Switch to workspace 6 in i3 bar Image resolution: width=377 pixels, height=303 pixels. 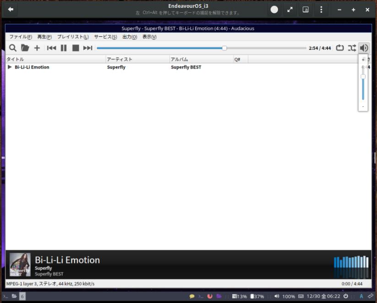click(x=22, y=296)
